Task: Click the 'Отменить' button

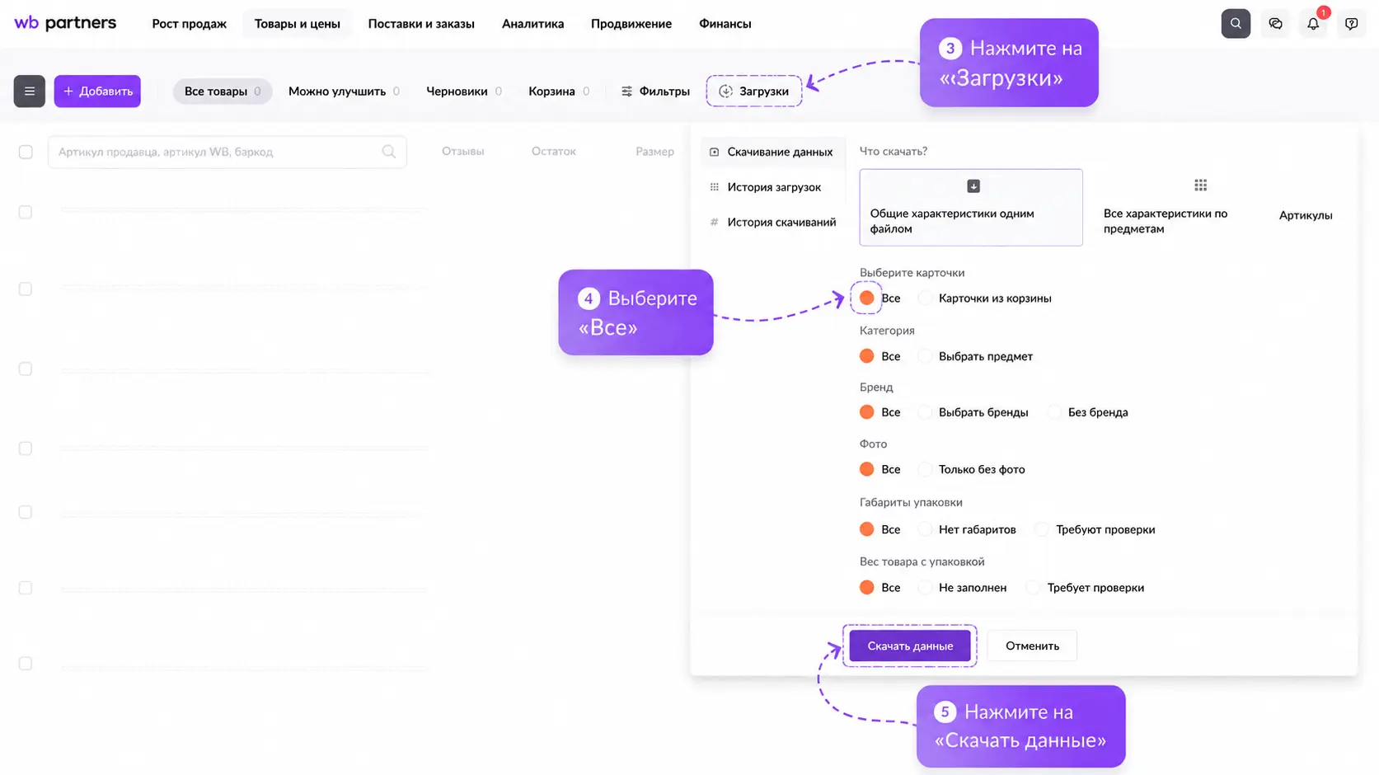Action: [x=1032, y=646]
